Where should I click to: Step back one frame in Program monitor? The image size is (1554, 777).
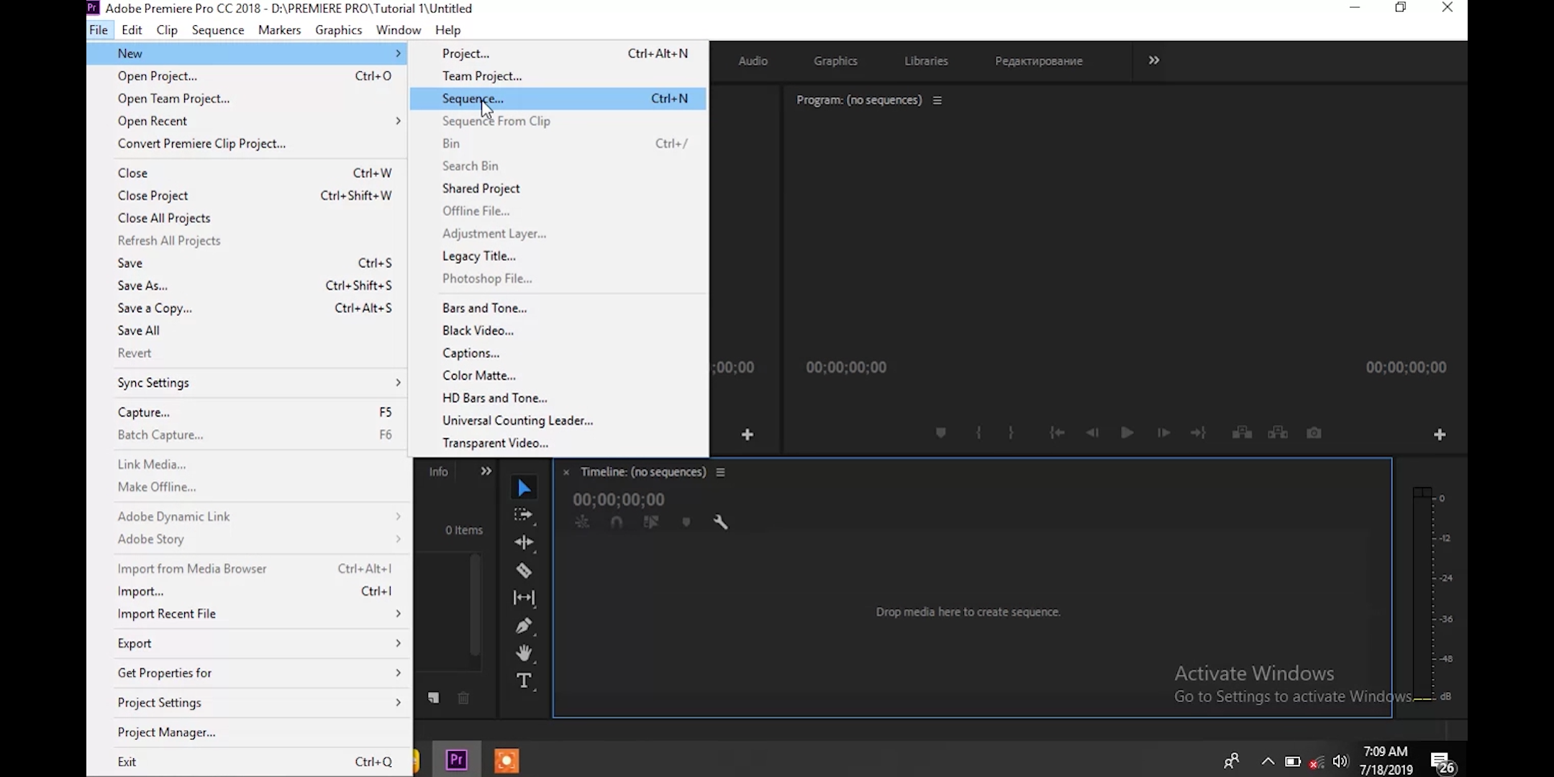click(1092, 433)
